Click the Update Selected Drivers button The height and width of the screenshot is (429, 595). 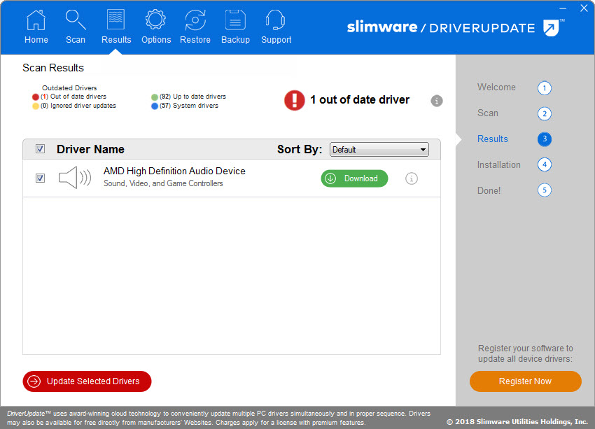tap(87, 381)
